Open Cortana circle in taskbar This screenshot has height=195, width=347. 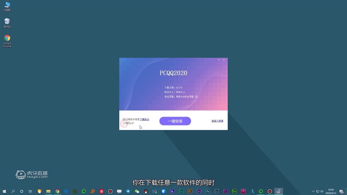click(22, 191)
